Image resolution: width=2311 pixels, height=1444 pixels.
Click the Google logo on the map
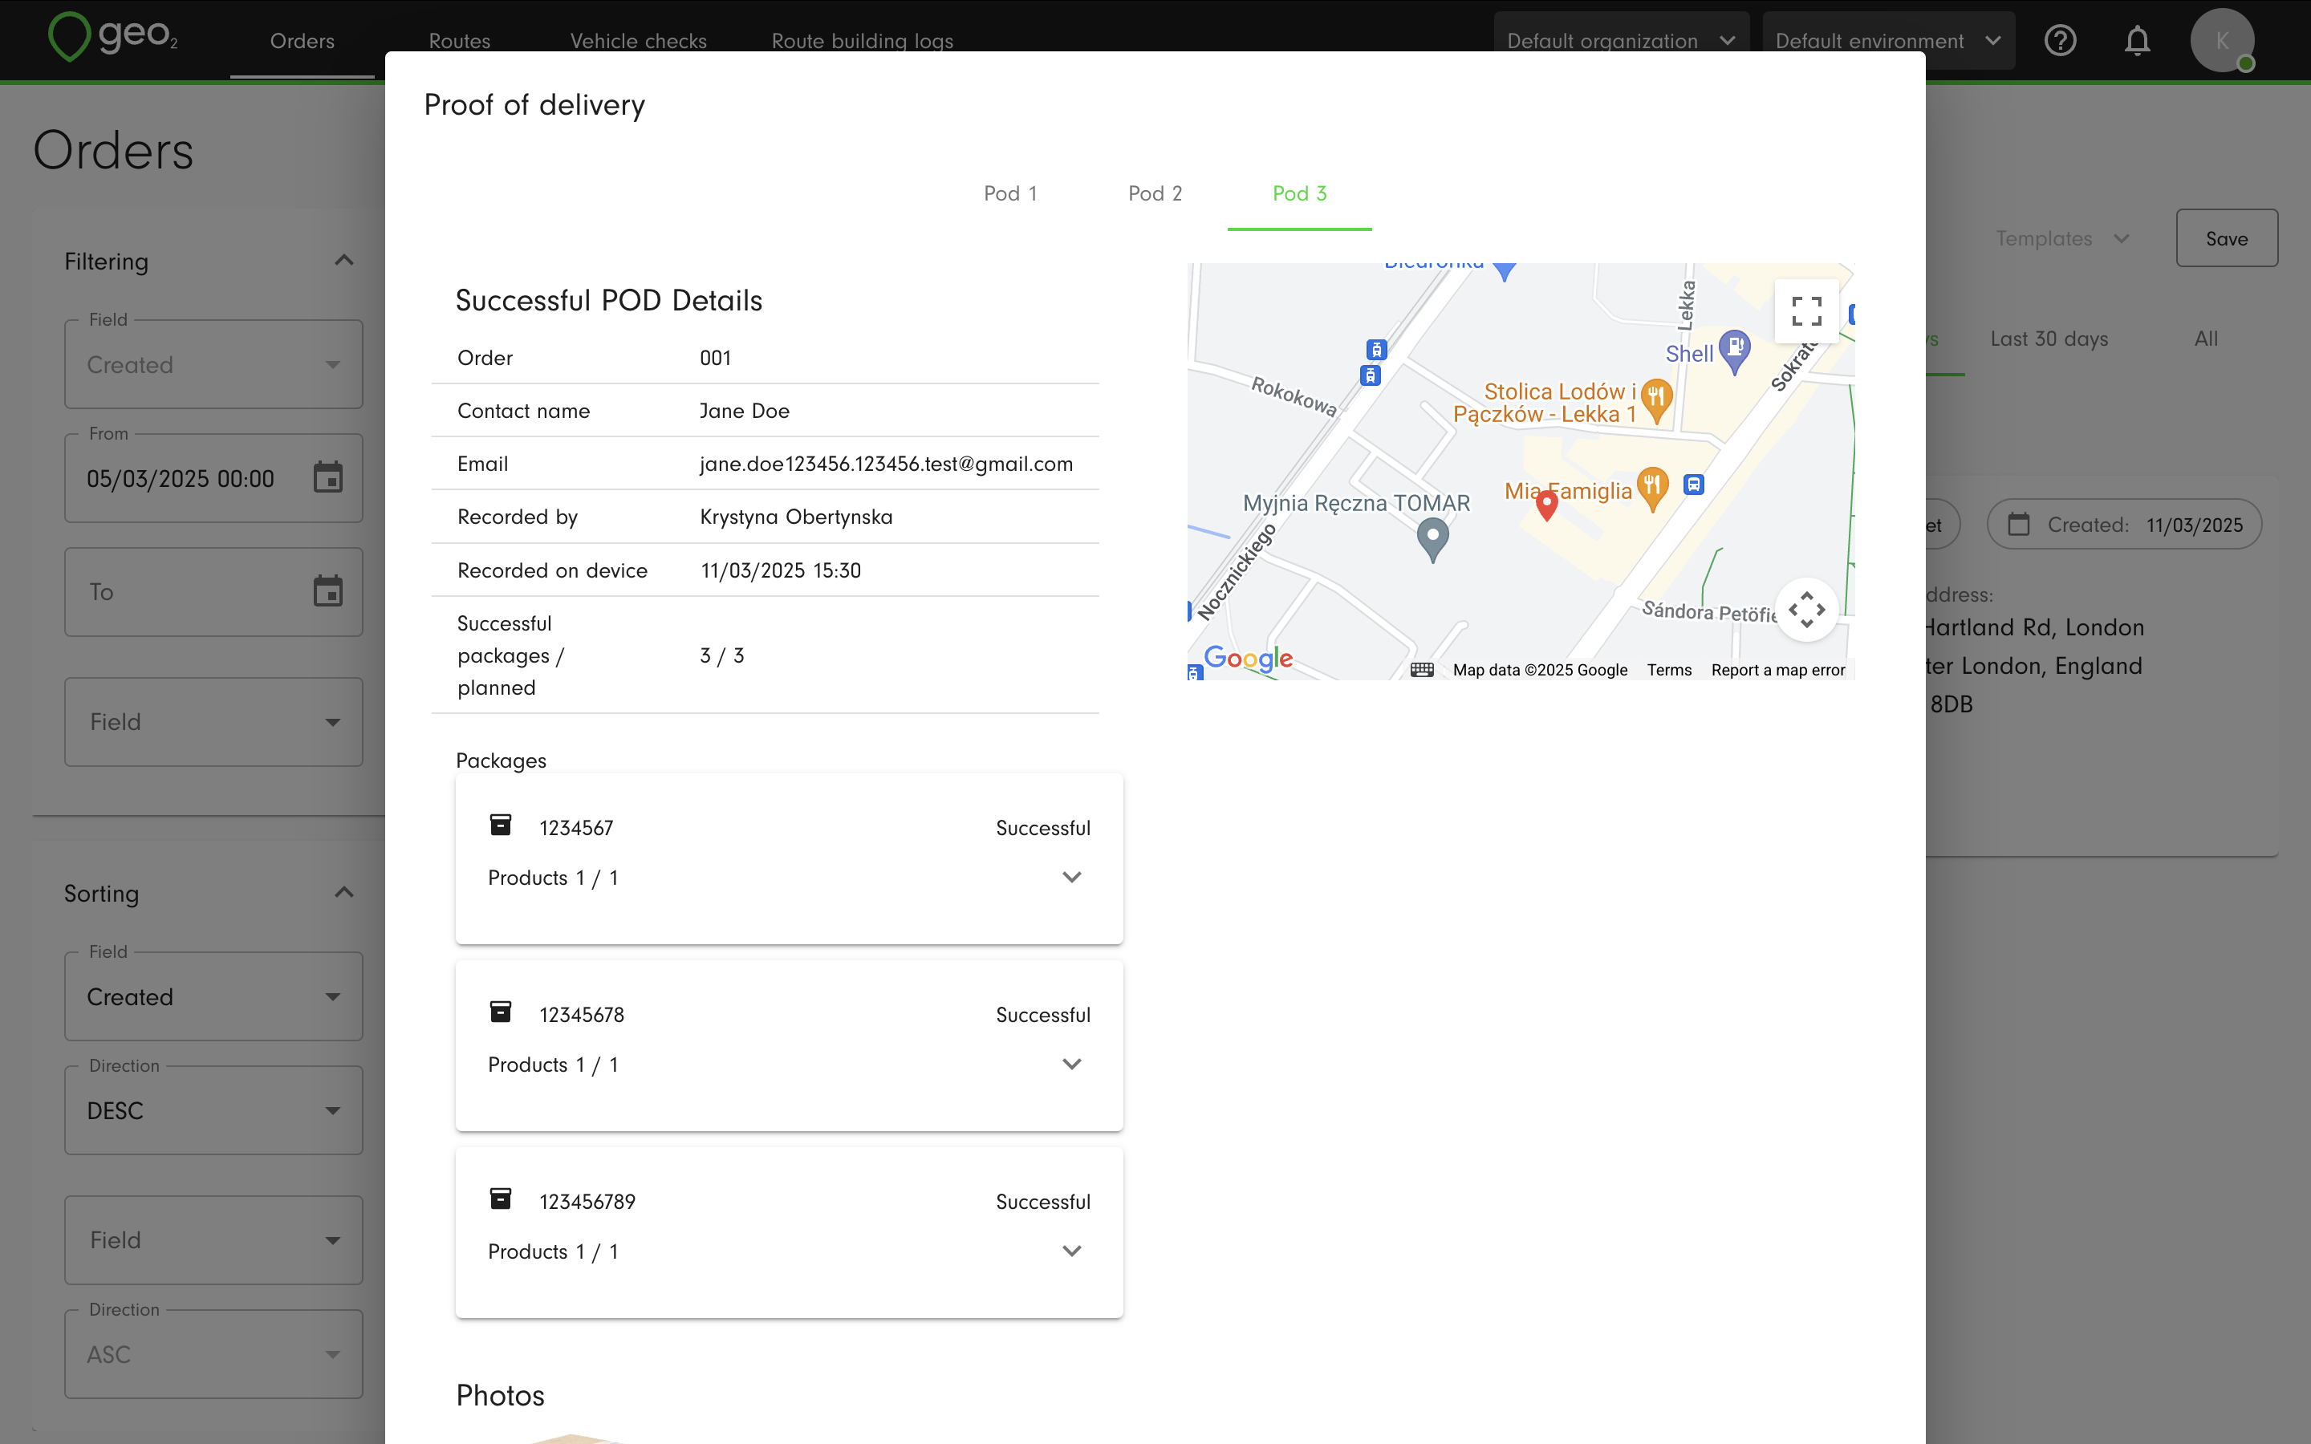point(1248,657)
